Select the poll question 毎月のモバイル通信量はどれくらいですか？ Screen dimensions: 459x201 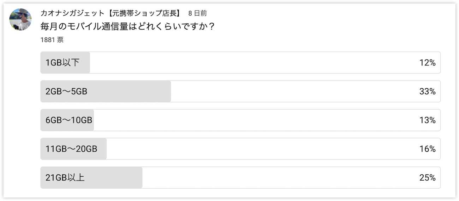pos(128,26)
